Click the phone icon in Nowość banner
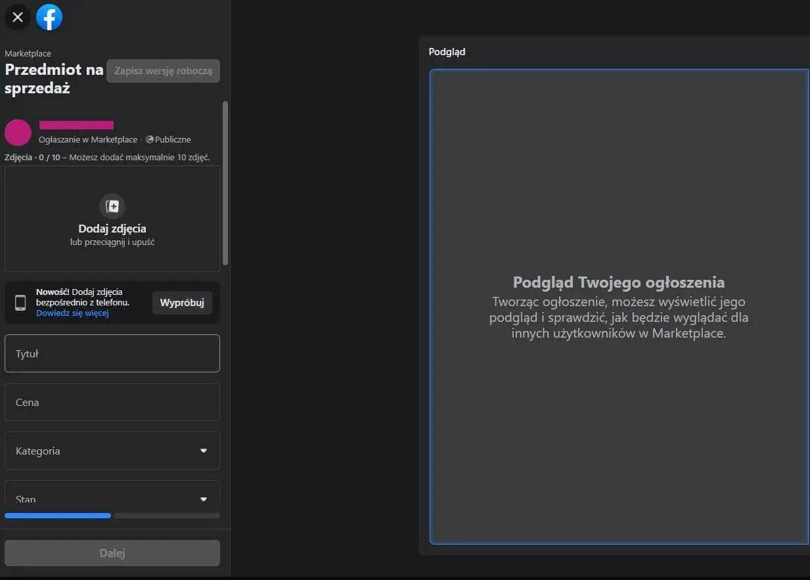 click(20, 303)
